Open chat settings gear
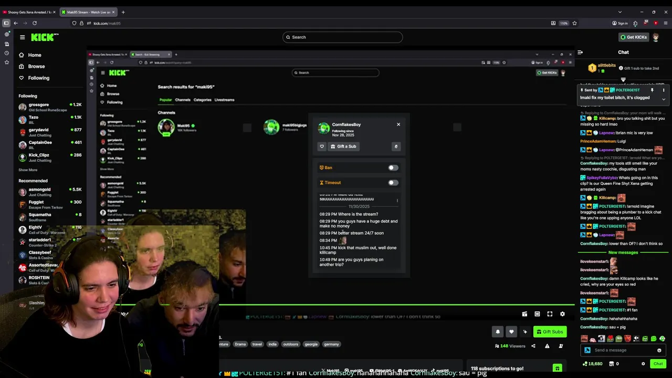This screenshot has width=672, height=378. (643, 364)
